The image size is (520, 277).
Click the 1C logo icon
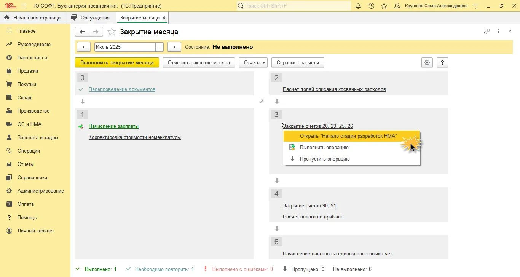click(x=10, y=6)
